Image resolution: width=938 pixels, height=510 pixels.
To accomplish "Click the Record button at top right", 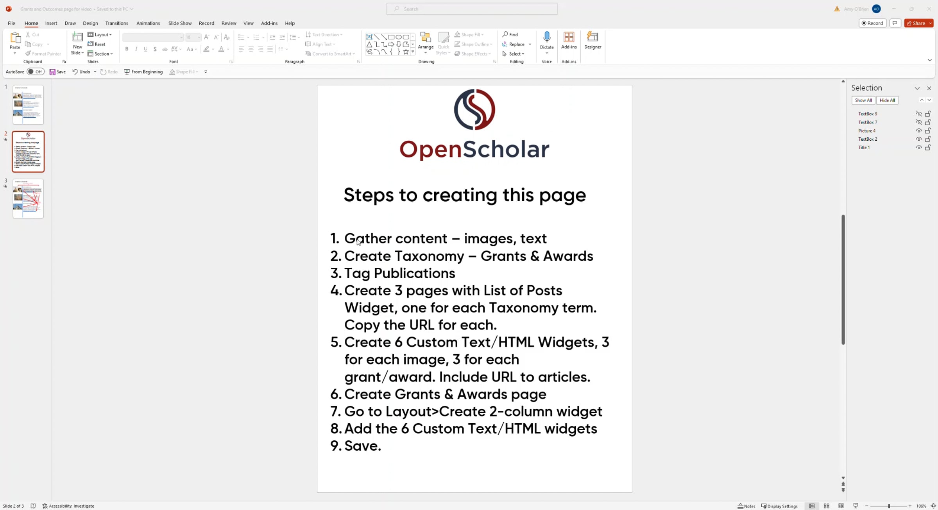I will 872,23.
